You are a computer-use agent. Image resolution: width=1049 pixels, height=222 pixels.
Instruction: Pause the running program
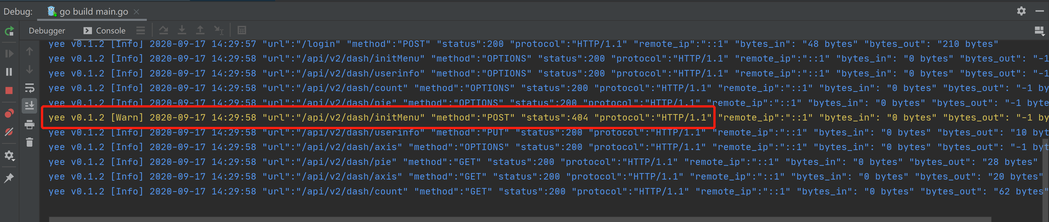point(9,72)
